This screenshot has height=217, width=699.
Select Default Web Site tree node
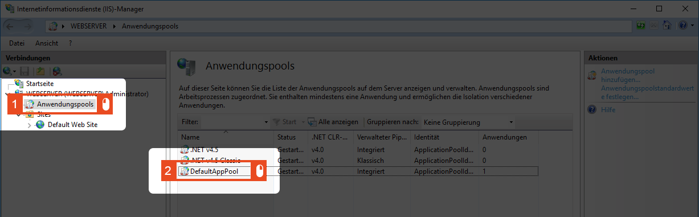click(x=72, y=125)
